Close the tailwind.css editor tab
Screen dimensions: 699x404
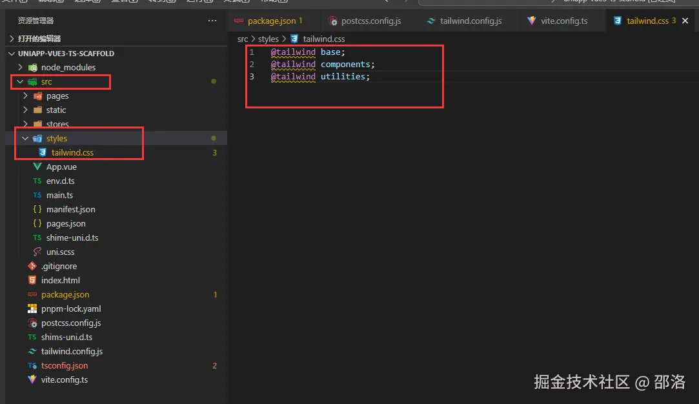(685, 21)
